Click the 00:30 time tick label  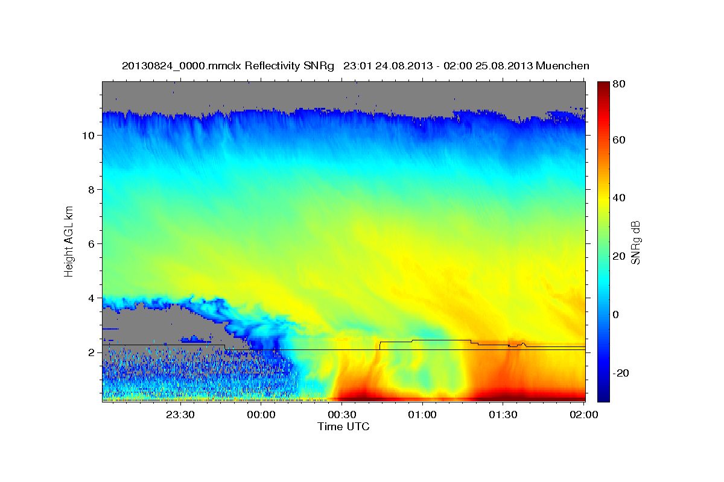pos(341,415)
